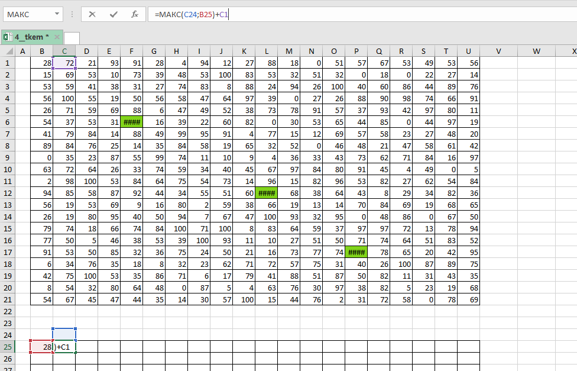
Task: Confirm the formula with the checkmark icon
Action: coord(113,14)
